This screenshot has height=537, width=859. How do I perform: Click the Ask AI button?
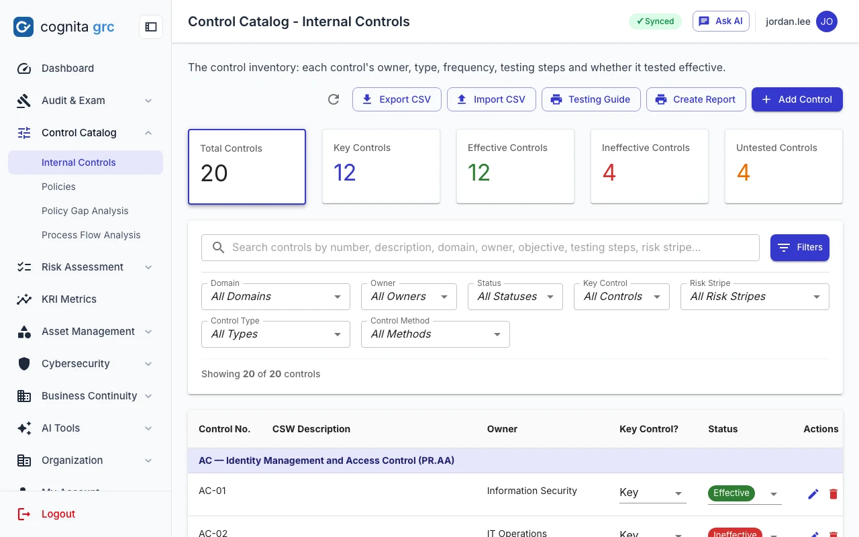721,21
